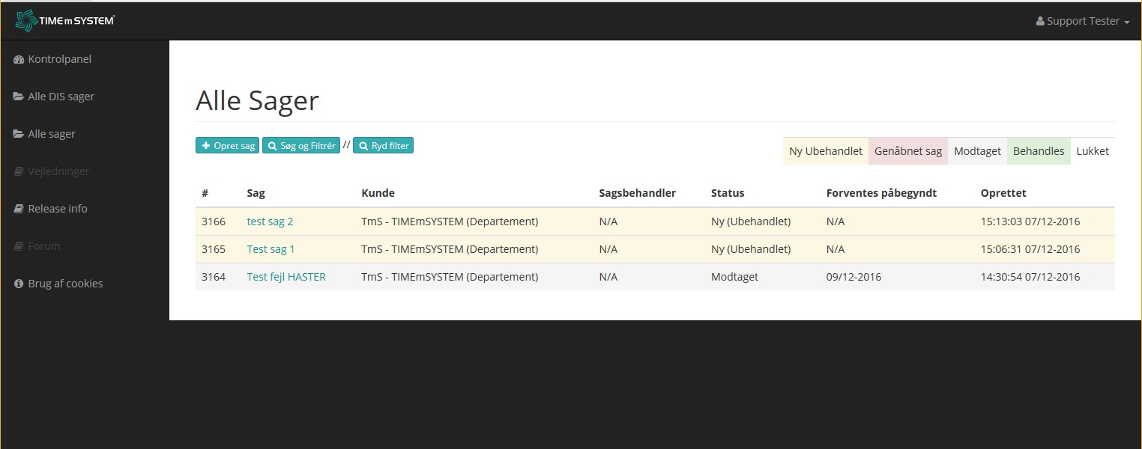
Task: Open the Test fejl HASTER case
Action: 286,277
